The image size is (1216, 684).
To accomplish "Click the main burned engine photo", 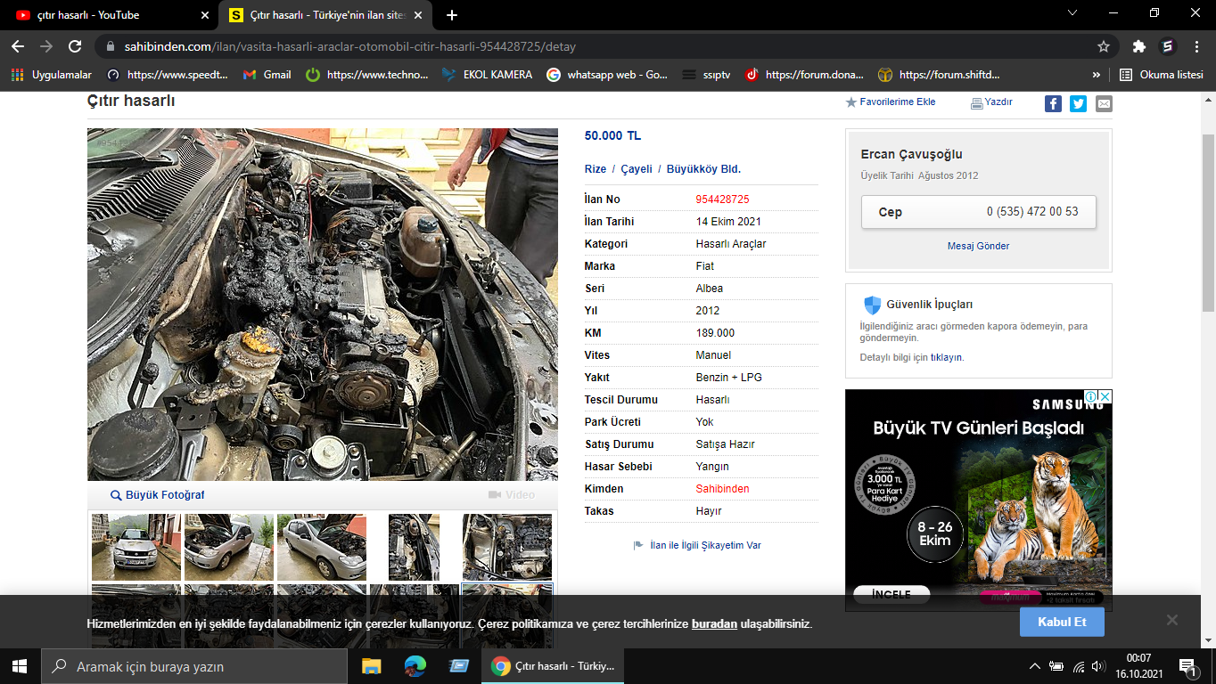I will pos(323,305).
